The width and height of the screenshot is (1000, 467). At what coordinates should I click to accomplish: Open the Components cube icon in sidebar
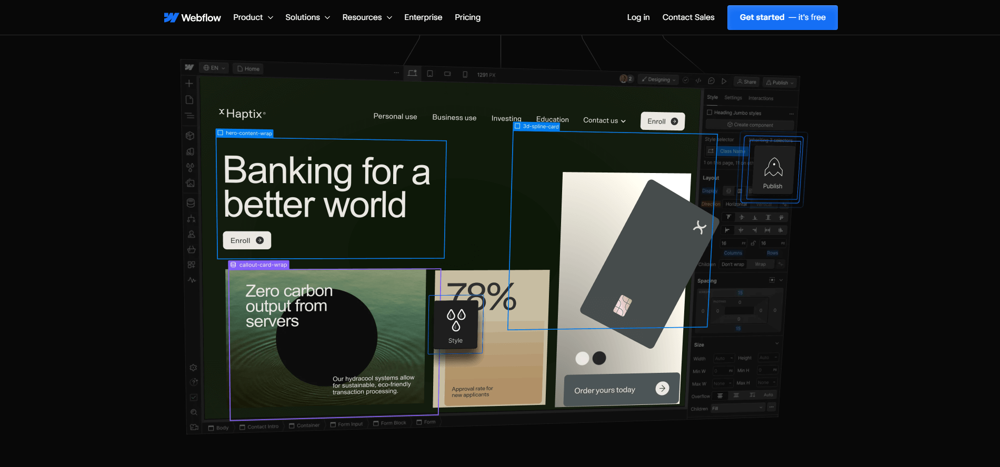(x=190, y=136)
